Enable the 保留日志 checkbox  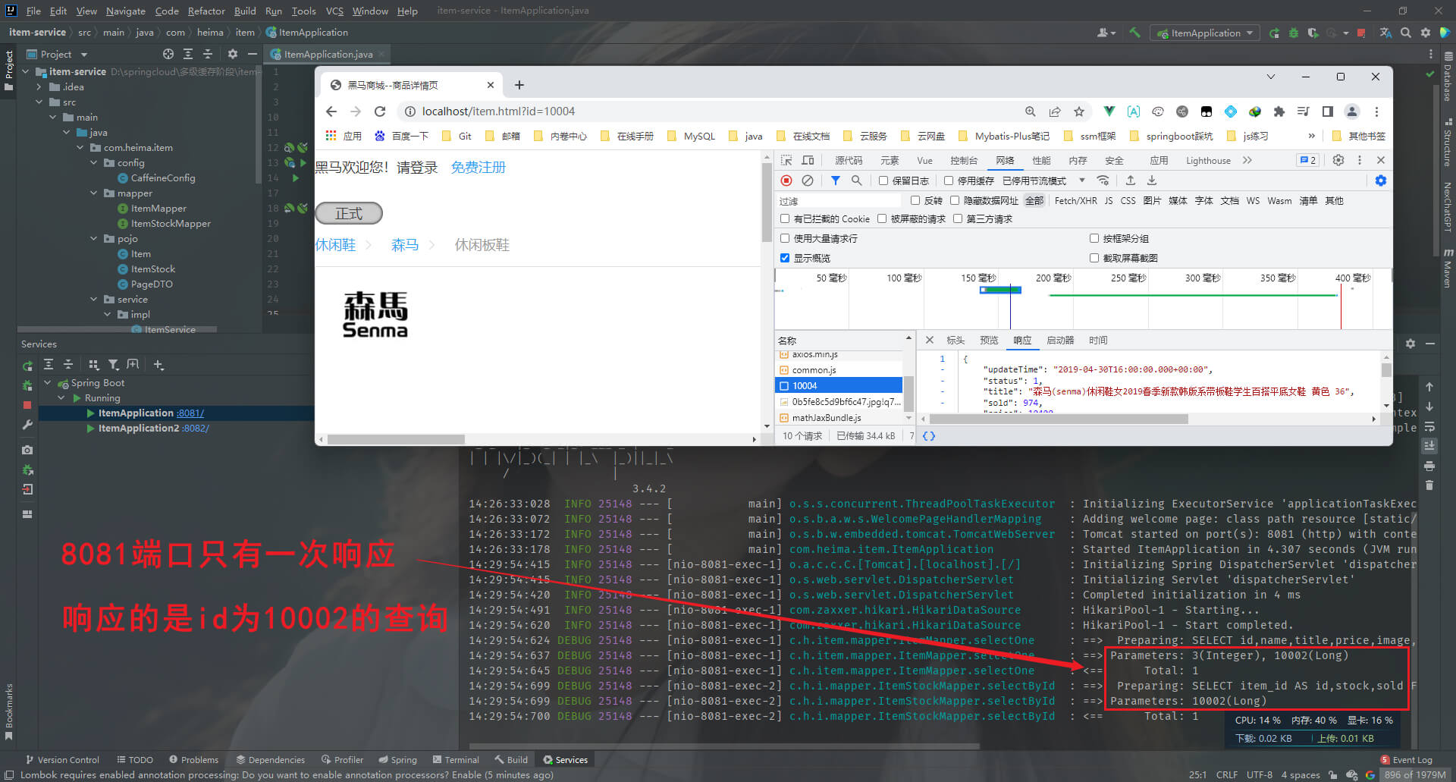point(883,181)
